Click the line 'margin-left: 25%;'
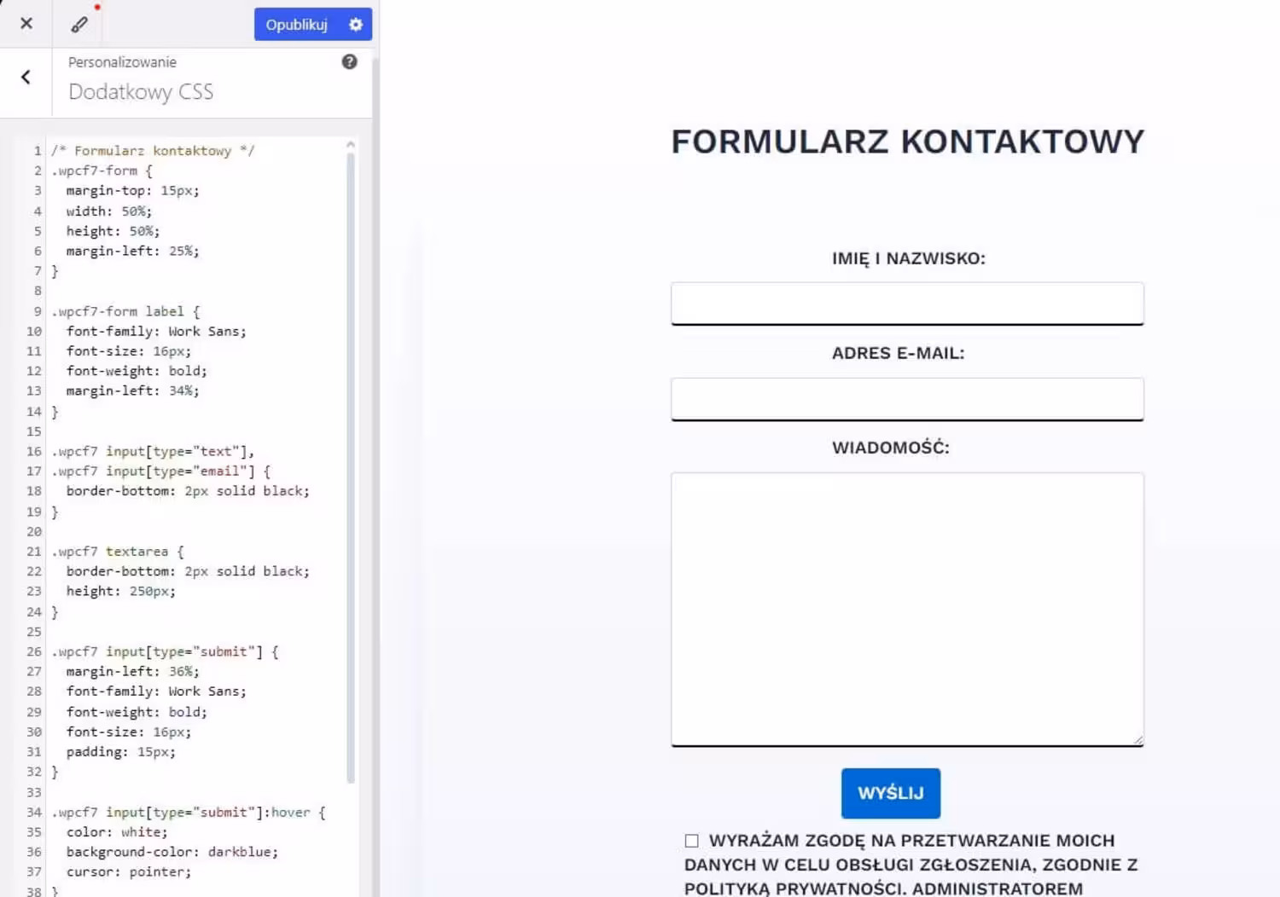The width and height of the screenshot is (1280, 897). point(132,252)
